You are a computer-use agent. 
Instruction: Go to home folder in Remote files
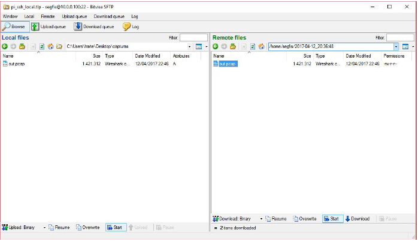tap(262, 46)
